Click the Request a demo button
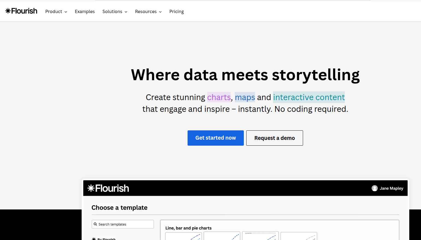This screenshot has width=421, height=240. pyautogui.click(x=274, y=138)
